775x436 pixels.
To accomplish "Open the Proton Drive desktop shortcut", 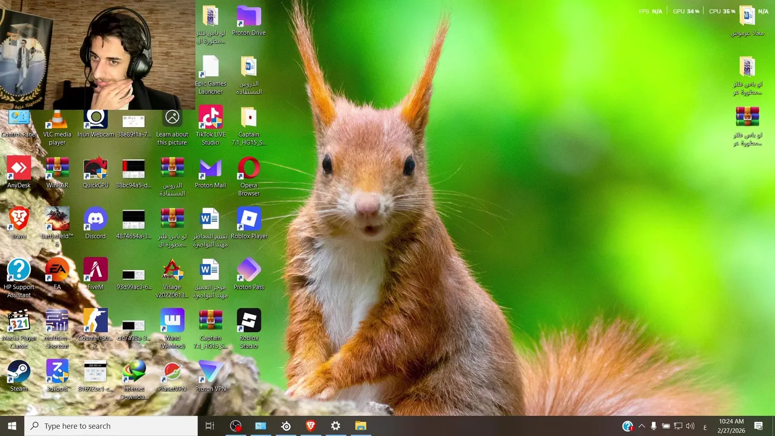I will (x=249, y=21).
